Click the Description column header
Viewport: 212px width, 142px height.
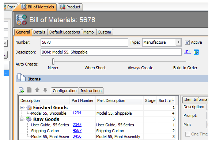(44, 100)
